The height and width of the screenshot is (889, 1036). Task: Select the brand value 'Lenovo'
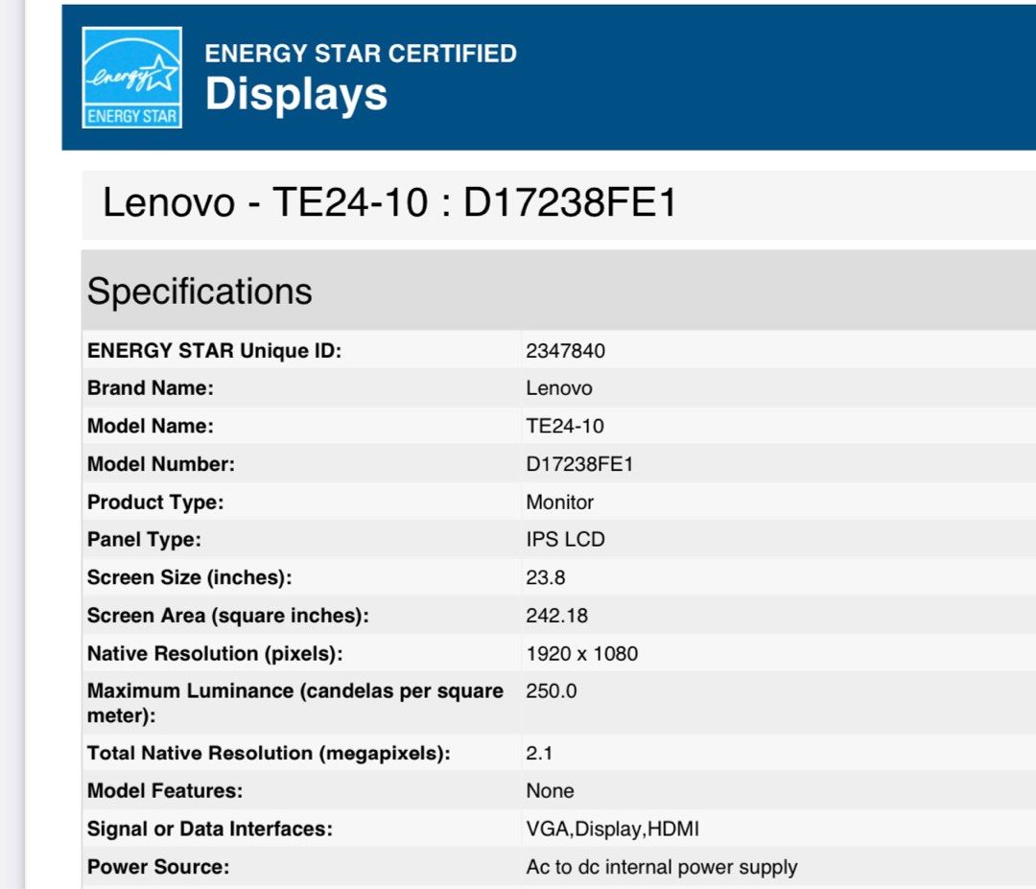tap(559, 388)
